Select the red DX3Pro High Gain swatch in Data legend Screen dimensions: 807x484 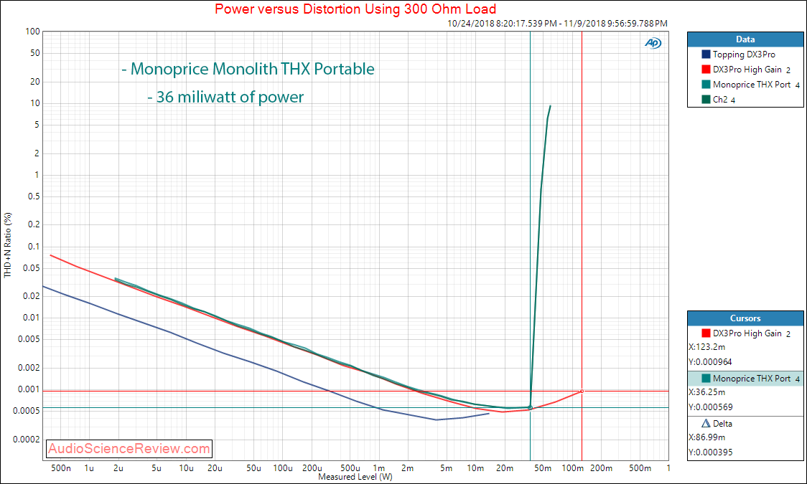[706, 70]
